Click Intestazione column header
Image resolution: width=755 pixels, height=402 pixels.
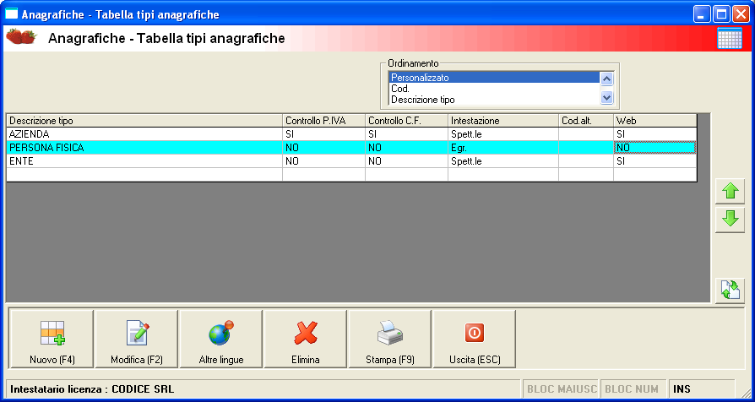pyautogui.click(x=503, y=121)
